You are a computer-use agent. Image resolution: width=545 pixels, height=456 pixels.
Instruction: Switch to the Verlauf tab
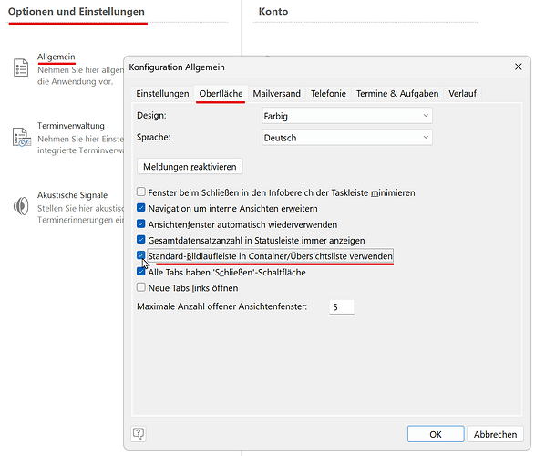462,94
